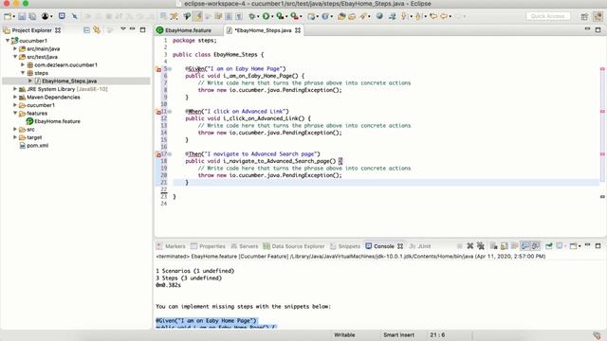Collapse the features folder
Viewport: 607px width, 341px height.
pyautogui.click(x=15, y=113)
